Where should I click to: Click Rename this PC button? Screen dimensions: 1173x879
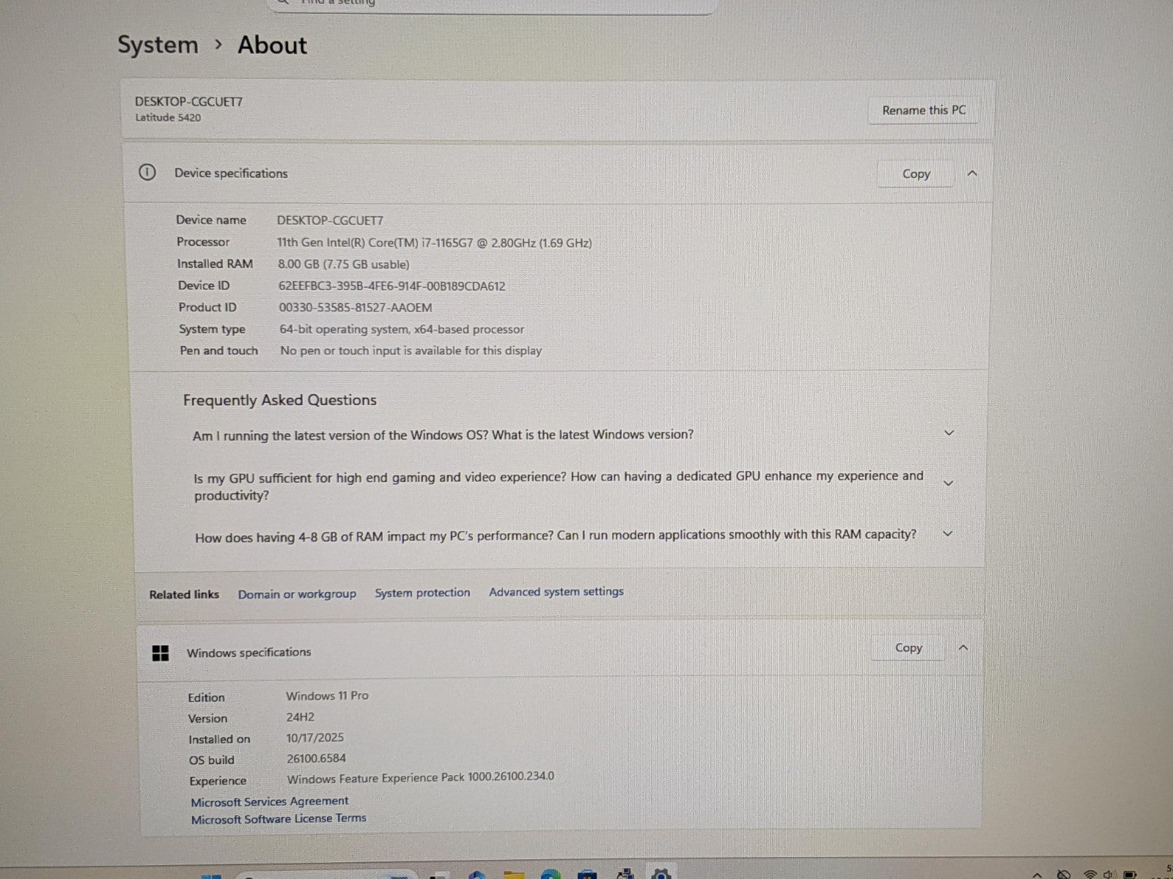pos(923,111)
